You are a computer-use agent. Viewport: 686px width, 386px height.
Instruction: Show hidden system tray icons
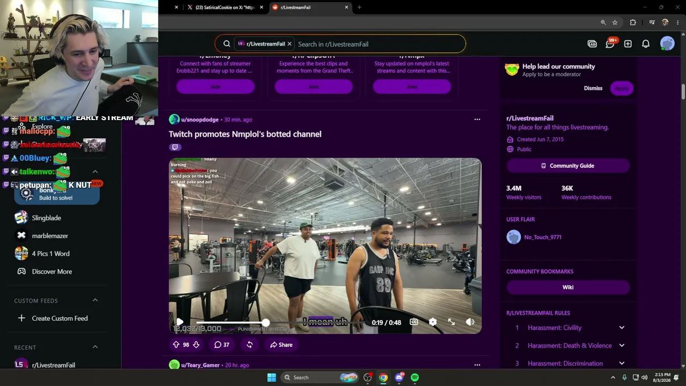pyautogui.click(x=613, y=377)
